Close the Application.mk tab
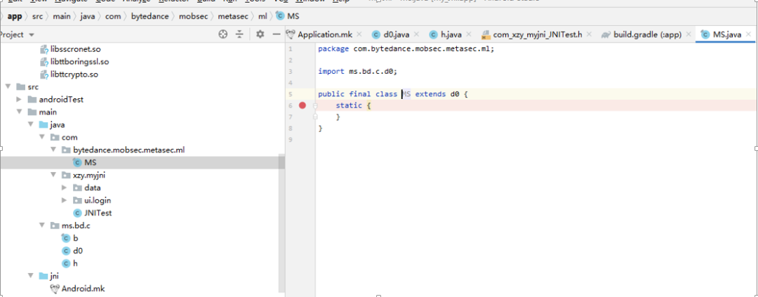Screen dimensions: 758x297 (x=359, y=34)
